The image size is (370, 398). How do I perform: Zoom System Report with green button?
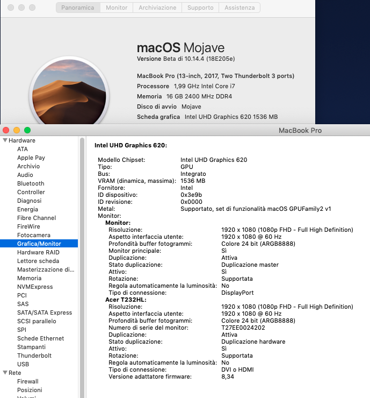click(x=27, y=130)
